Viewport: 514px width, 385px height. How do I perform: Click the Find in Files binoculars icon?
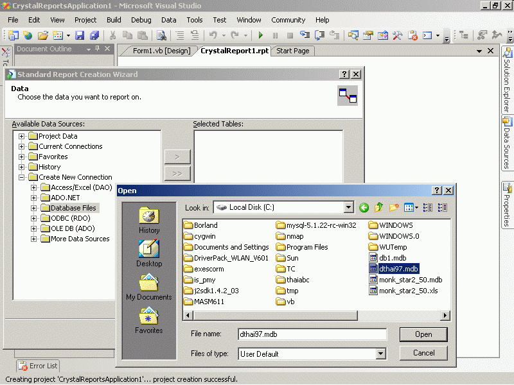(x=161, y=35)
